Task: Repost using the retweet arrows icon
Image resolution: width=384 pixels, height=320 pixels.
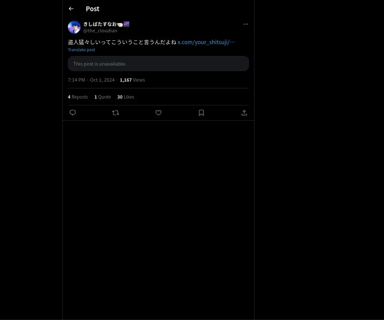Action: 116,113
